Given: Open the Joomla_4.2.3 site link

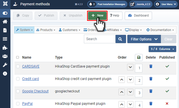Looking at the screenshot, I should tap(141, 4).
